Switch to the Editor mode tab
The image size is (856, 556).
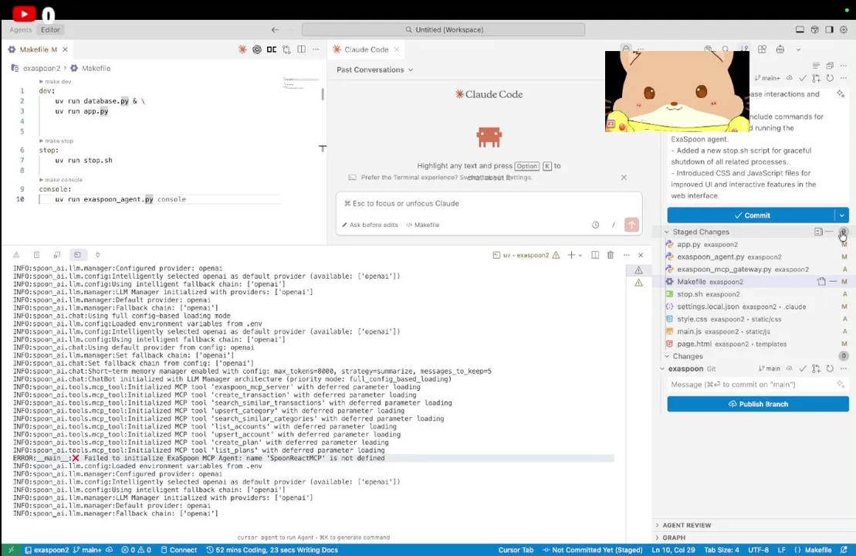pyautogui.click(x=50, y=29)
